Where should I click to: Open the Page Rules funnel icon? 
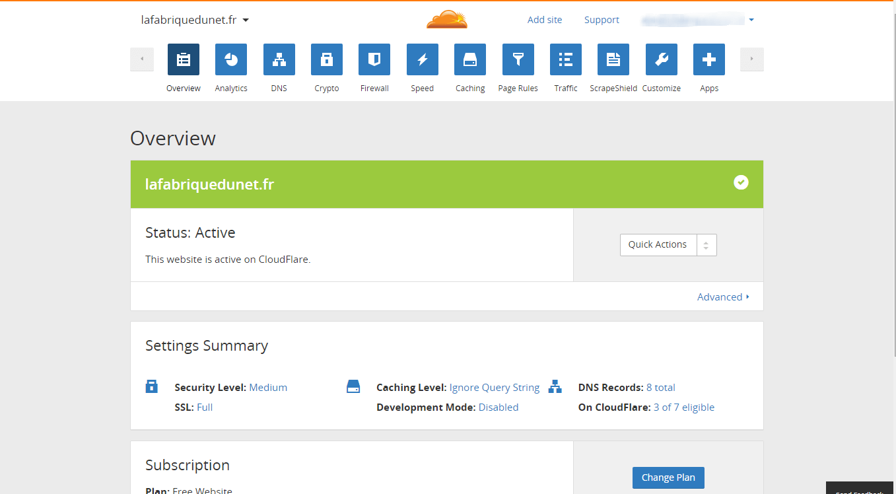(518, 59)
